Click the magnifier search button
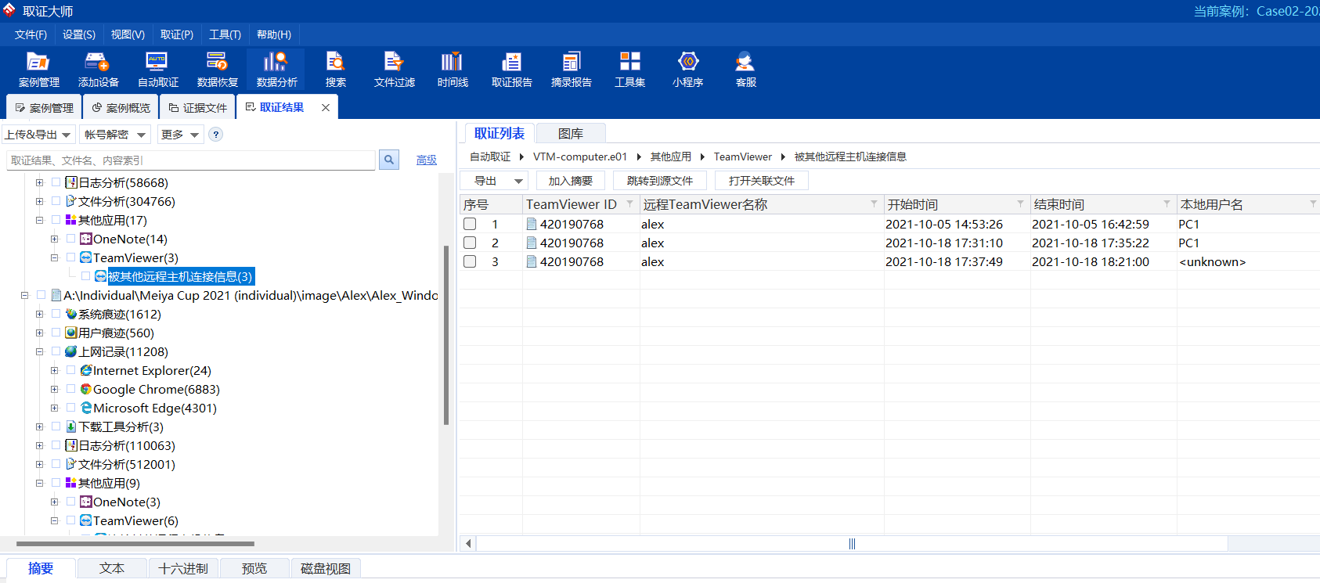 pos(389,160)
